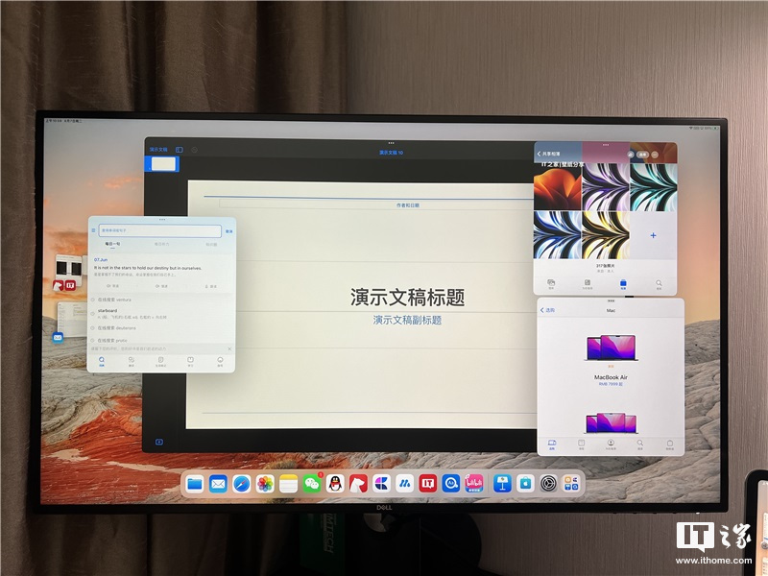Click the add slide button in Keynote
768x576 pixels.
159,442
